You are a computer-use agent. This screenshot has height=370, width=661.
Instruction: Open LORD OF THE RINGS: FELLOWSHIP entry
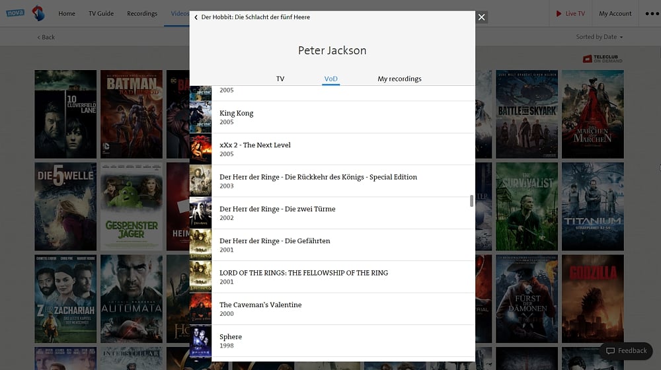[332, 277]
